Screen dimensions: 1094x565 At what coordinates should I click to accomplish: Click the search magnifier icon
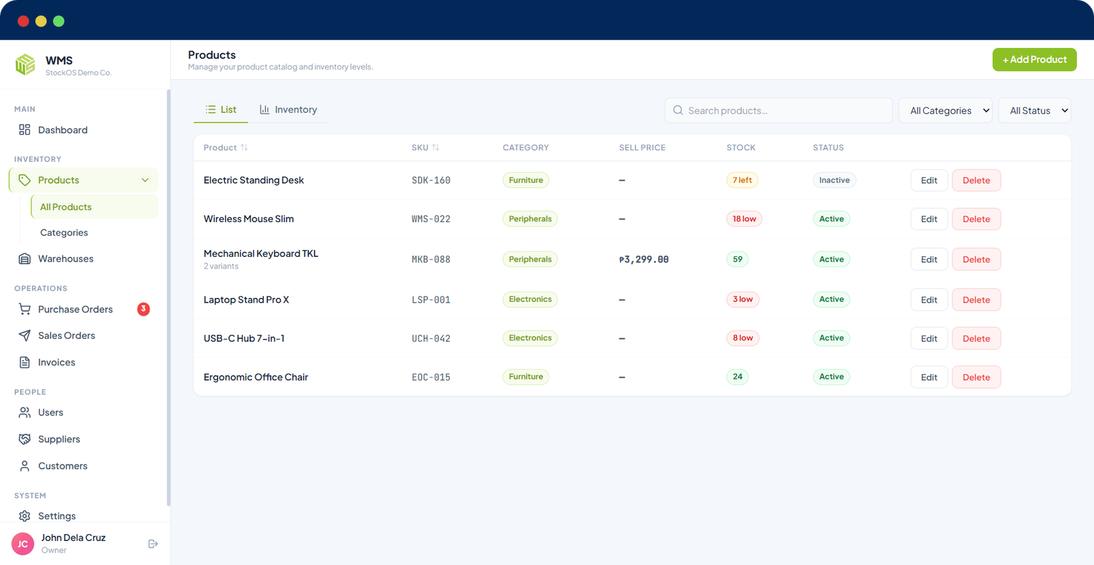point(678,110)
